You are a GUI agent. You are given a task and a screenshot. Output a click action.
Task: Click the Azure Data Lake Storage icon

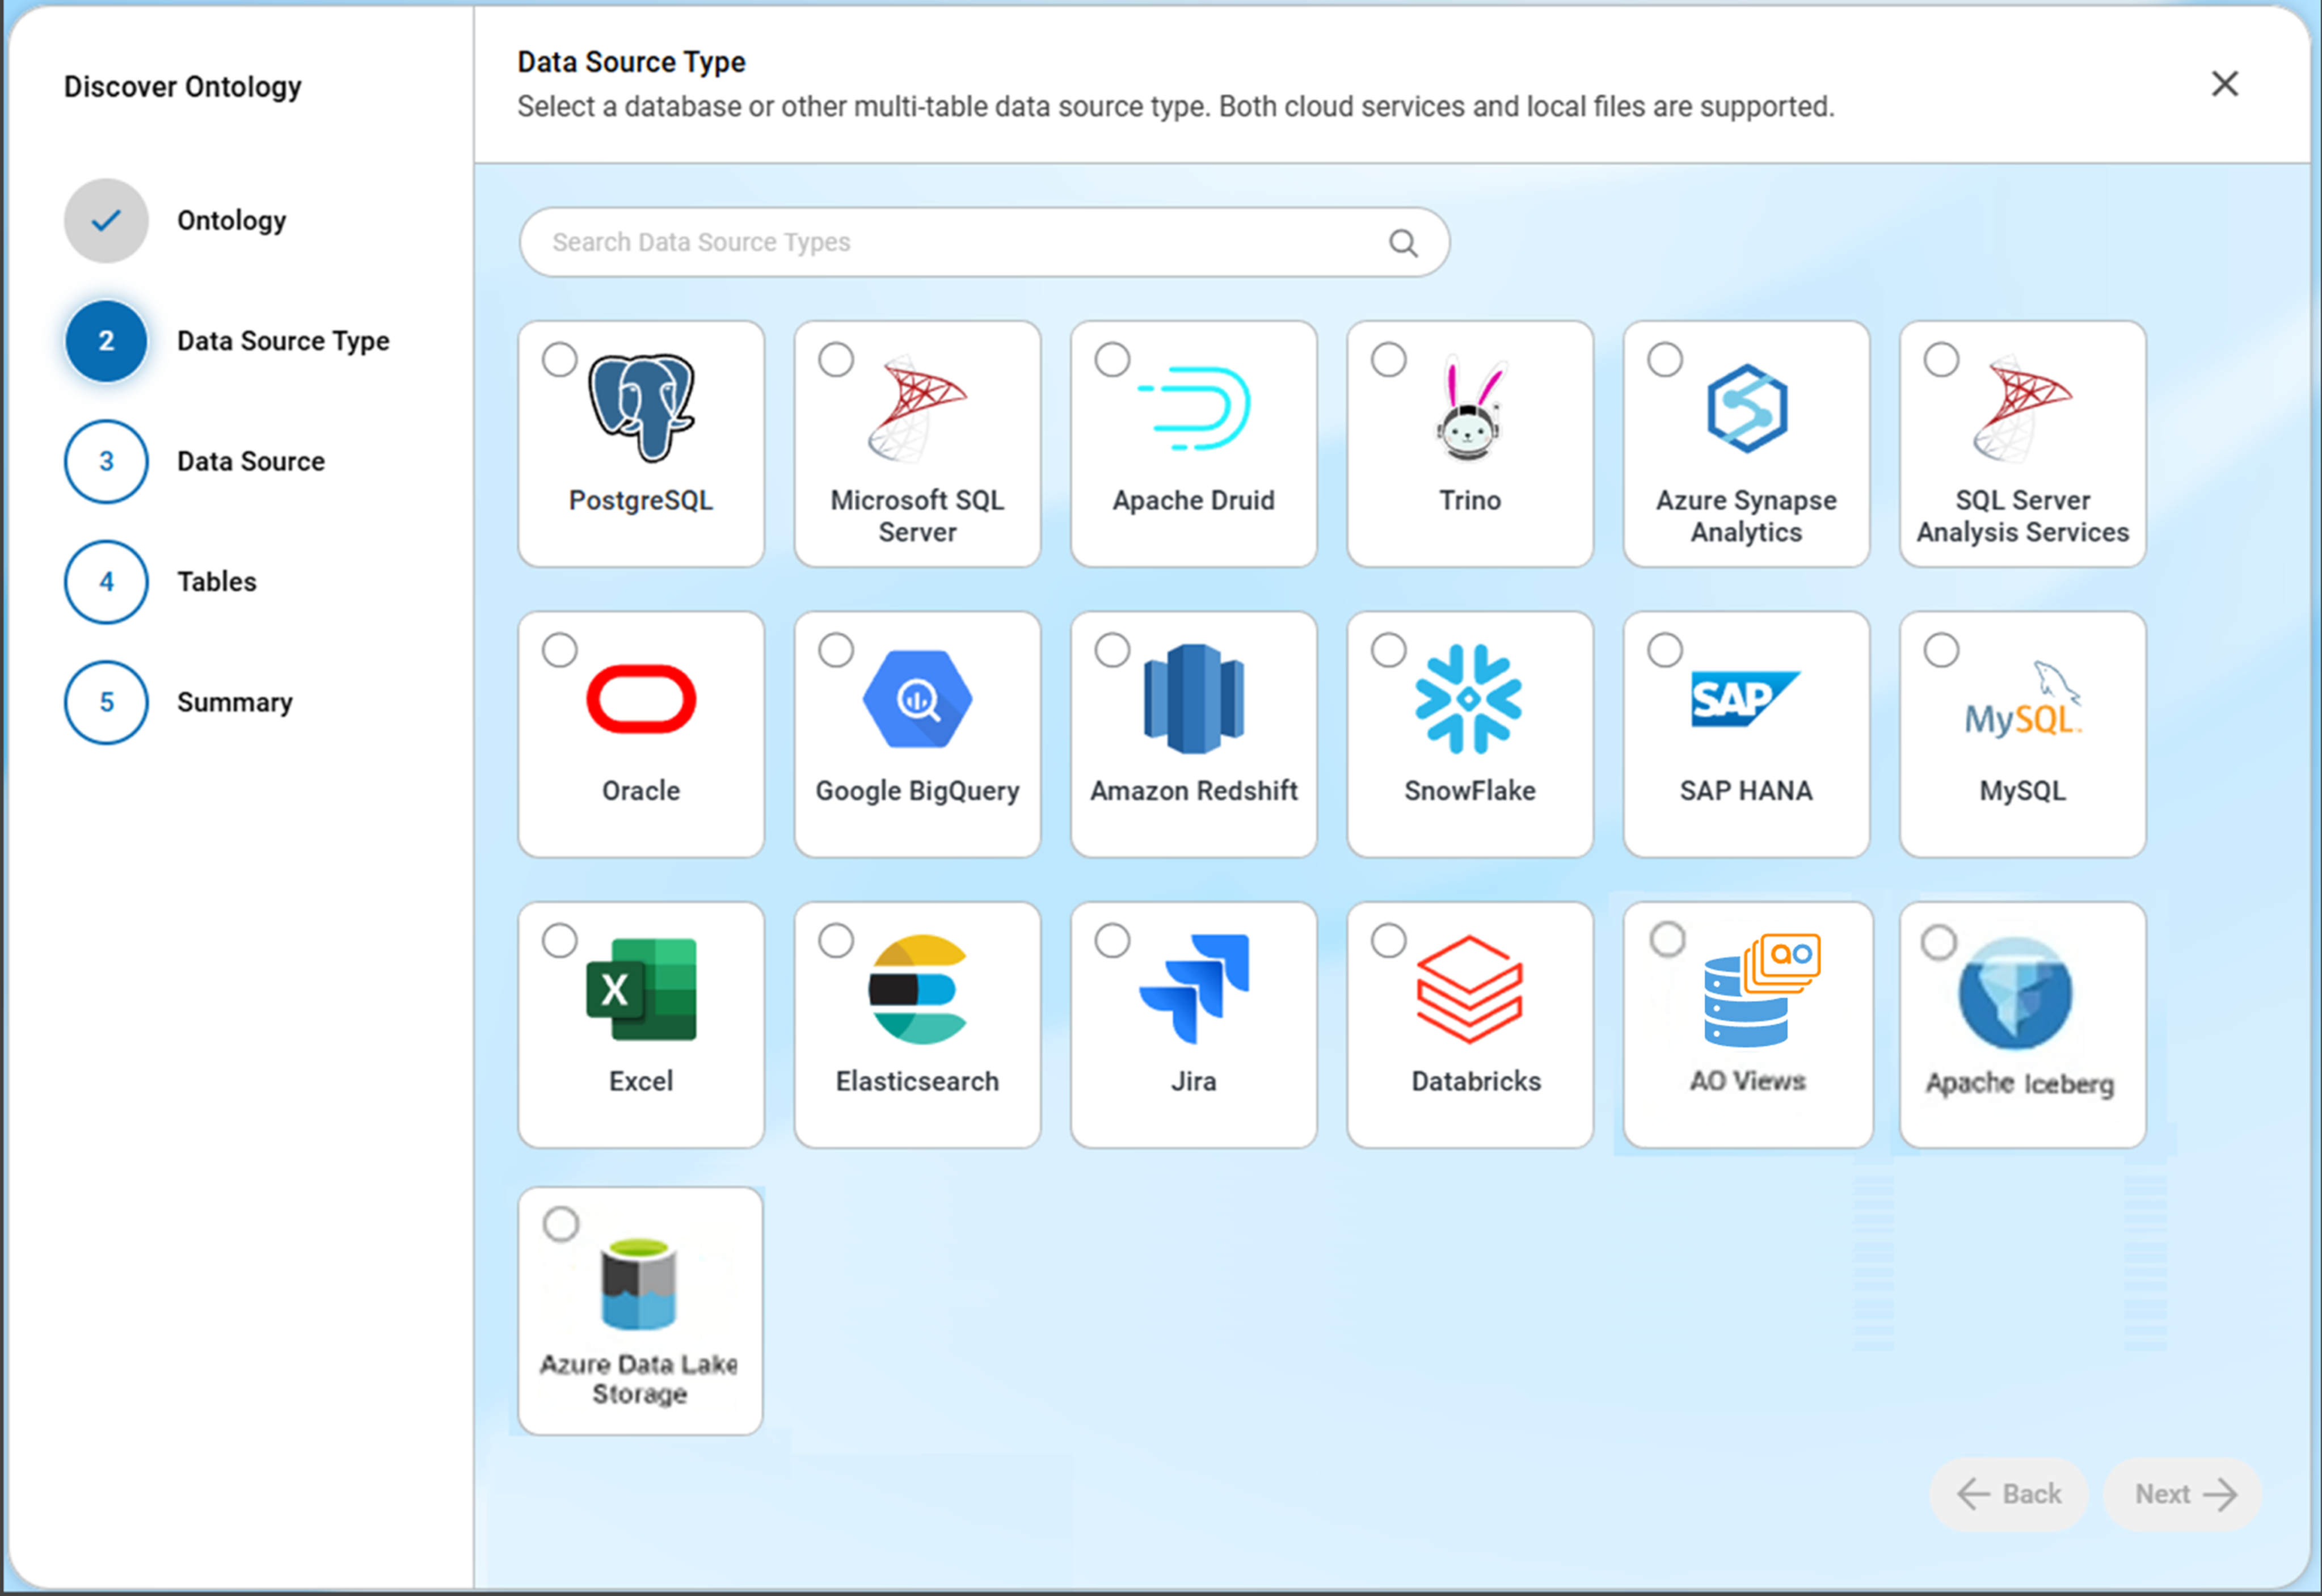tap(639, 1283)
